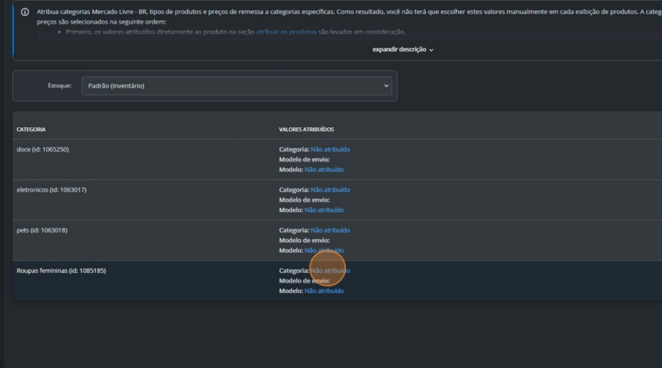This screenshot has height=368, width=662.
Task: Assign Categoria for the eletronicos row
Action: 330,190
